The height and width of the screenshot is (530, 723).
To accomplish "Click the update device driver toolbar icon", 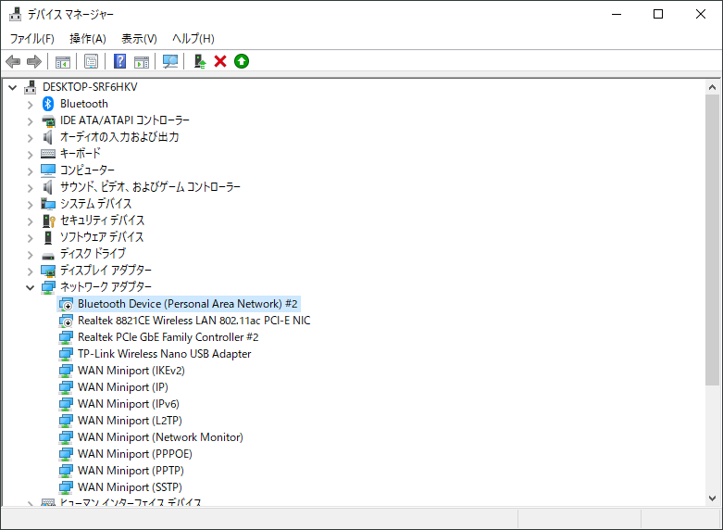I will 199,61.
